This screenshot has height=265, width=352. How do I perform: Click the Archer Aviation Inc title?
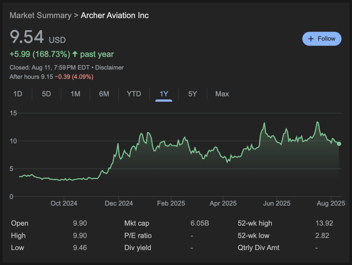coord(115,15)
